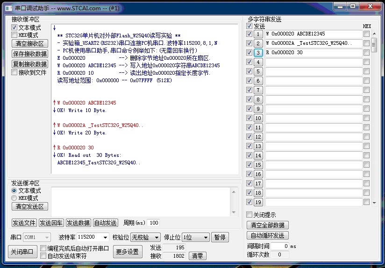Uncheck send checkbox beside row 12
Image resolution: width=385 pixels, height=268 pixels.
click(249, 137)
